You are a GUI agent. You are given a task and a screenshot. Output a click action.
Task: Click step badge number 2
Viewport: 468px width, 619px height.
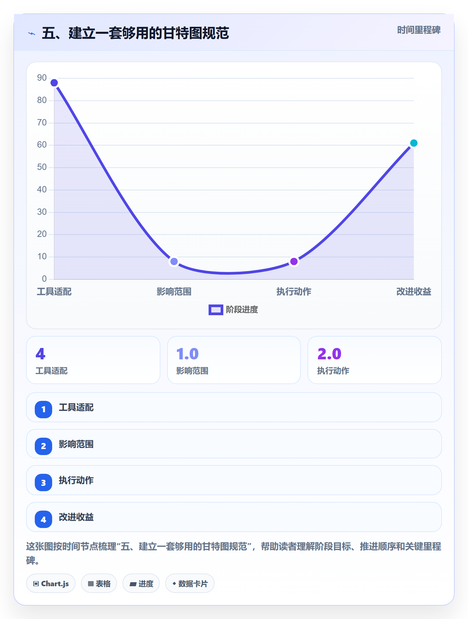[43, 446]
